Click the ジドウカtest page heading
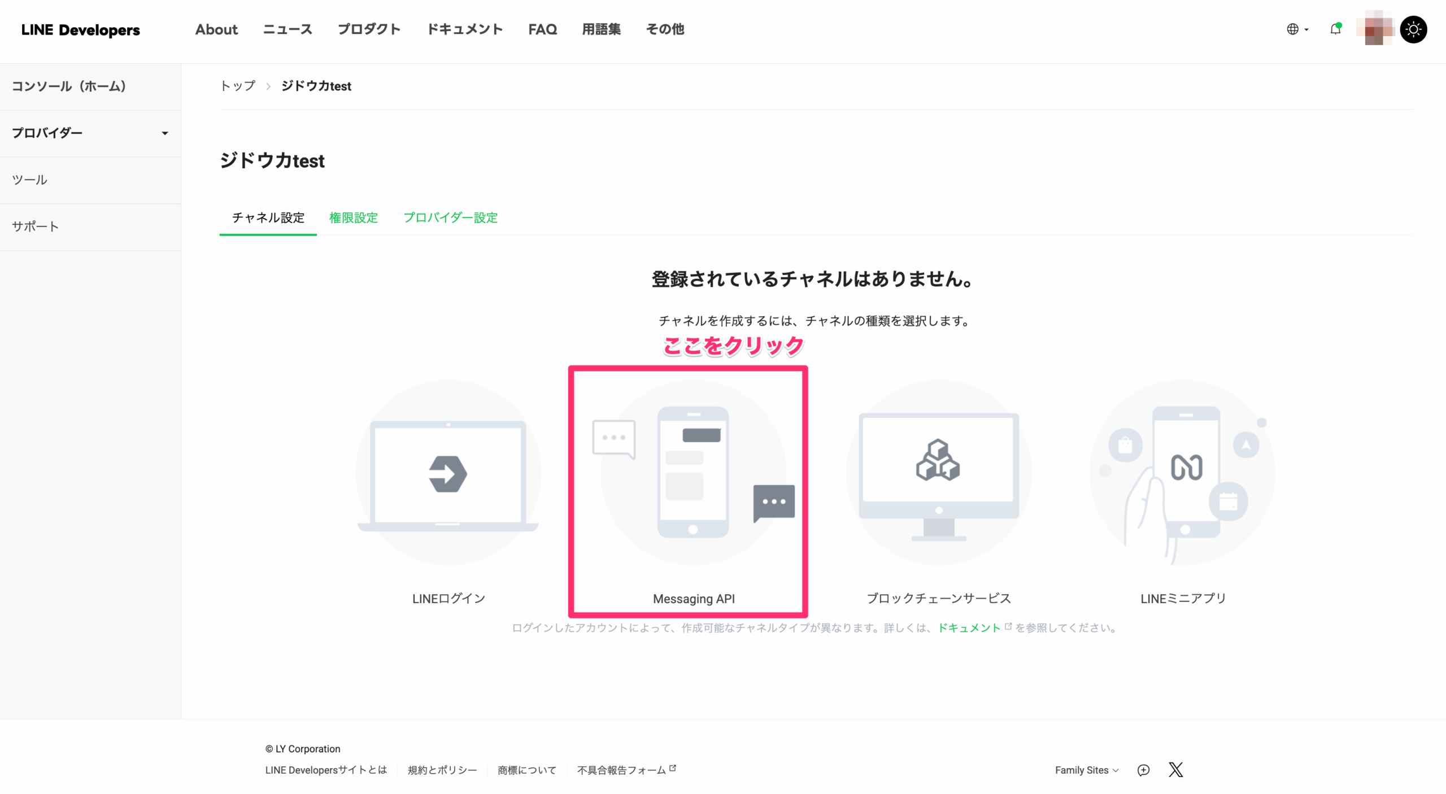Image resolution: width=1446 pixels, height=794 pixels. coord(272,161)
